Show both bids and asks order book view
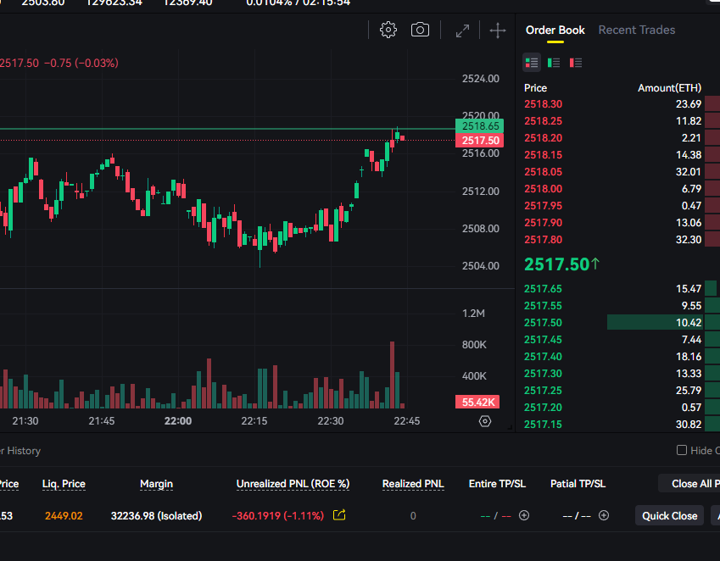Screen dimensions: 720x561 tap(532, 63)
